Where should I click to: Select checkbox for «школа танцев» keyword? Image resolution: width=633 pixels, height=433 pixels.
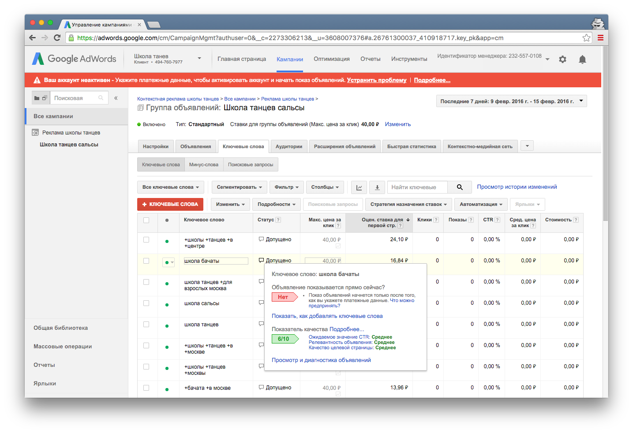click(146, 325)
